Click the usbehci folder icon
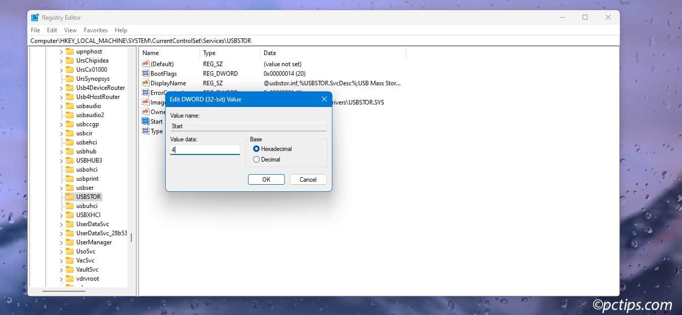 click(x=70, y=142)
